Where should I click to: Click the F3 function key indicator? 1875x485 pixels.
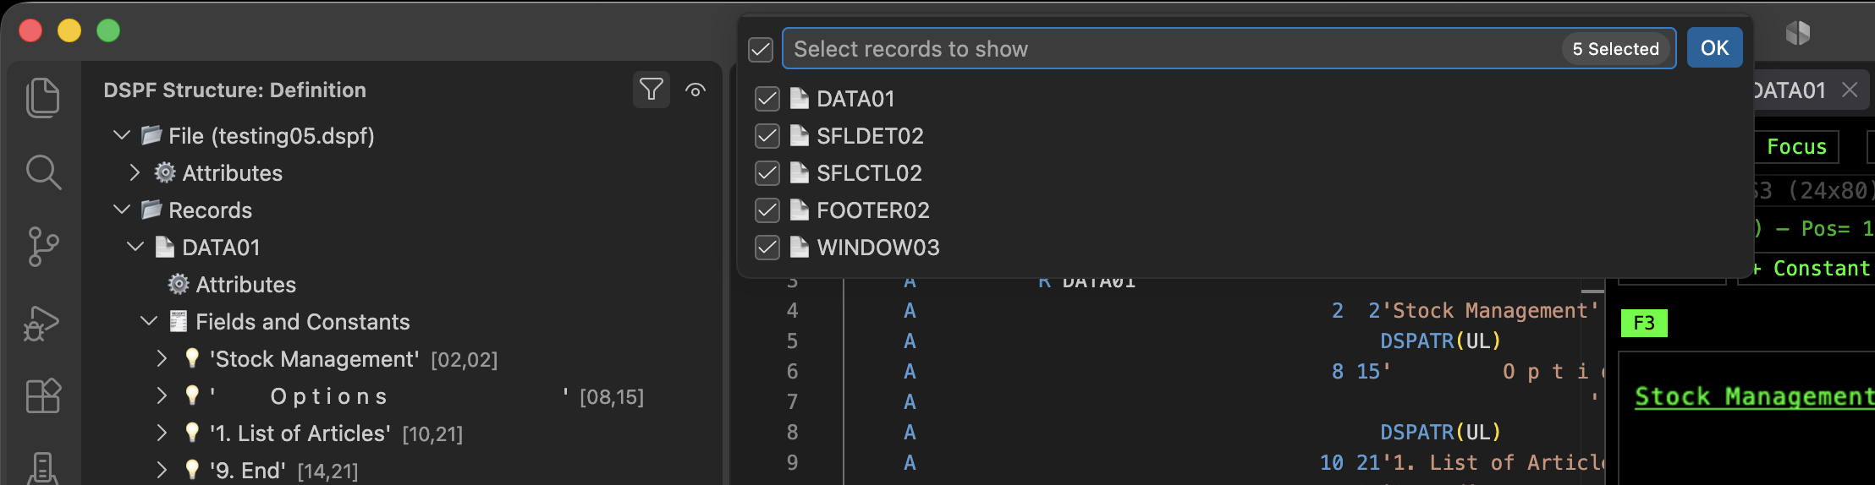tap(1644, 323)
